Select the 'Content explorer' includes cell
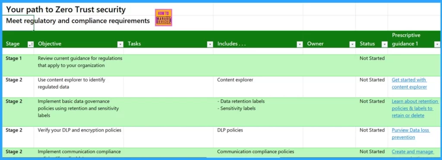442x160 pixels. tap(258, 86)
